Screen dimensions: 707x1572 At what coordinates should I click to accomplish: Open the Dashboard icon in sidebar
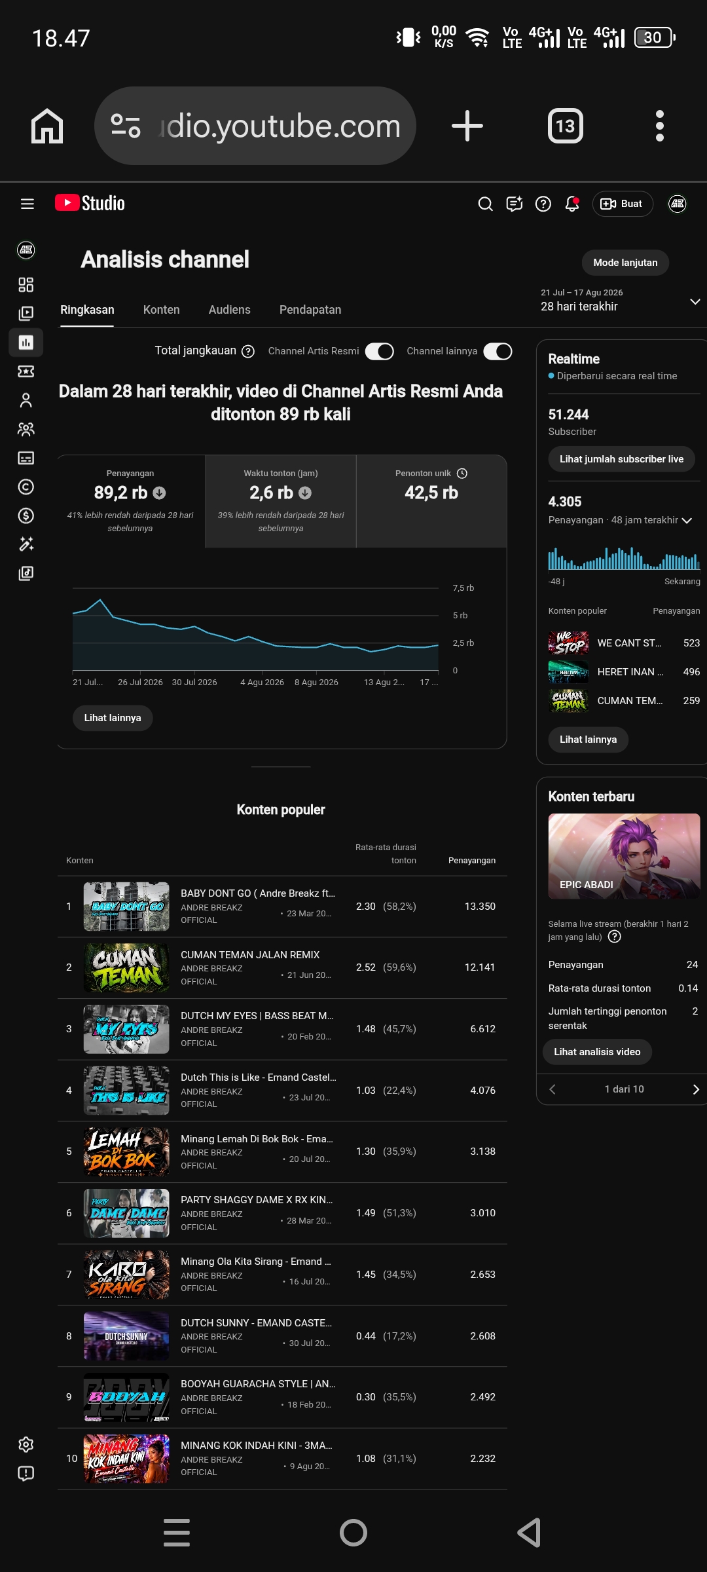tap(26, 284)
